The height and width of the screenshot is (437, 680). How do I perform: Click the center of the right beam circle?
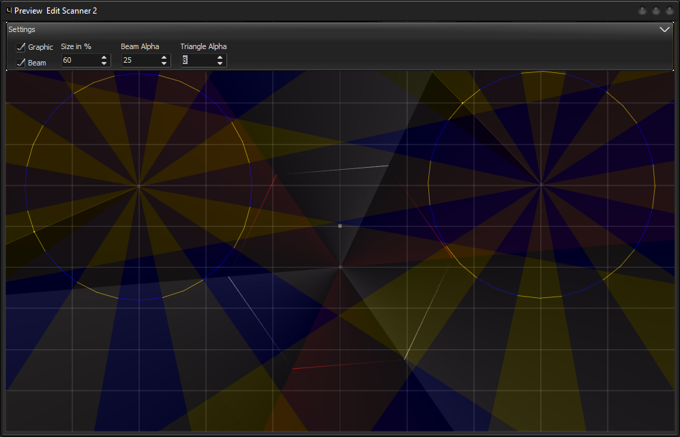coord(541,184)
